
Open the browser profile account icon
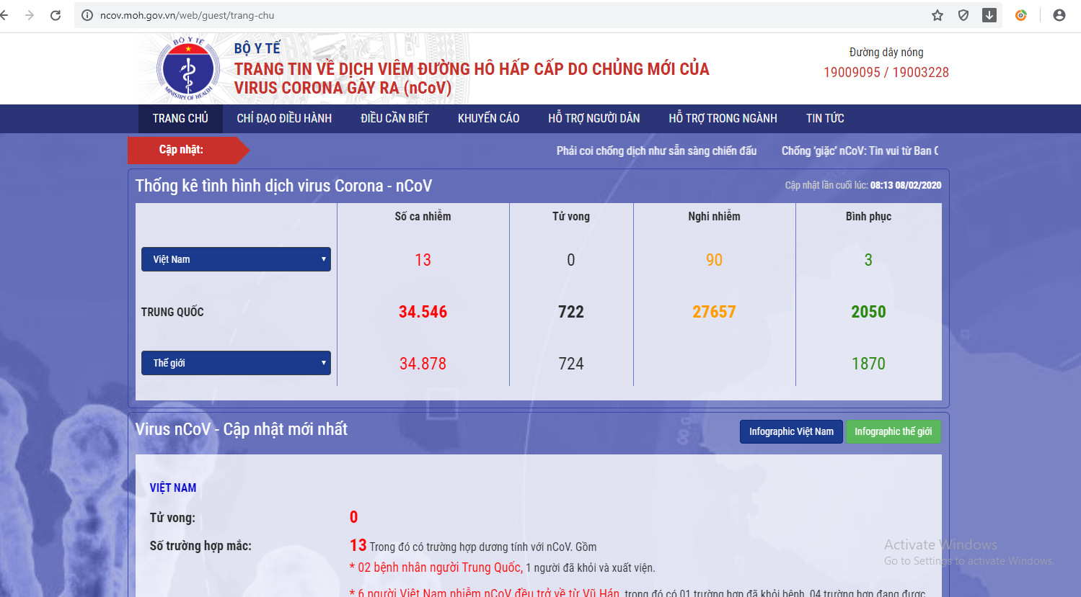[x=1059, y=15]
